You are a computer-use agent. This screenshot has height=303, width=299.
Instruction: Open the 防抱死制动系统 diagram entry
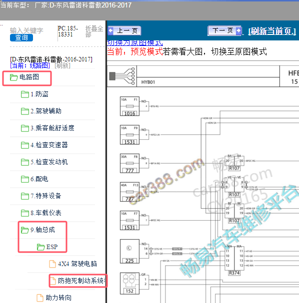81,281
